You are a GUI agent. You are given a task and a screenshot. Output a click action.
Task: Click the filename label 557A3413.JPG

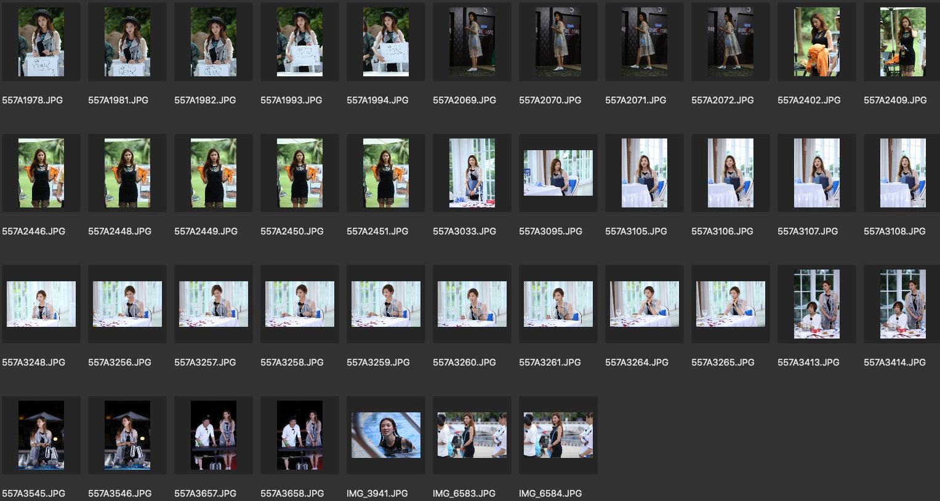point(808,363)
